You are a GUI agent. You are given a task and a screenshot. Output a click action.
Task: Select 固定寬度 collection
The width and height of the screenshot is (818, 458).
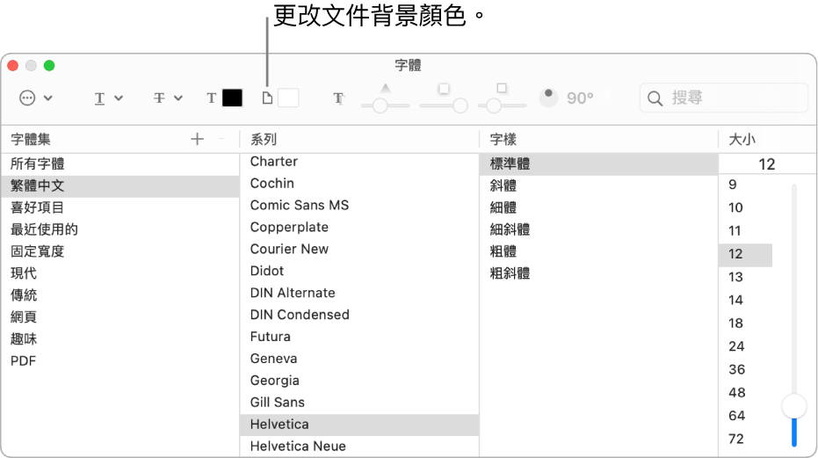120,251
